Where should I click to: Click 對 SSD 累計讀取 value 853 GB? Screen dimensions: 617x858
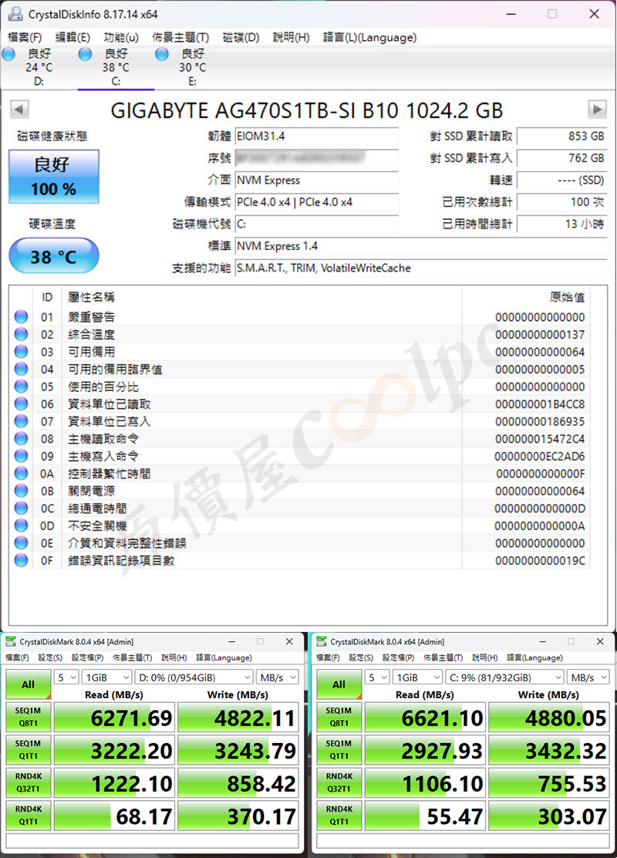pos(561,137)
